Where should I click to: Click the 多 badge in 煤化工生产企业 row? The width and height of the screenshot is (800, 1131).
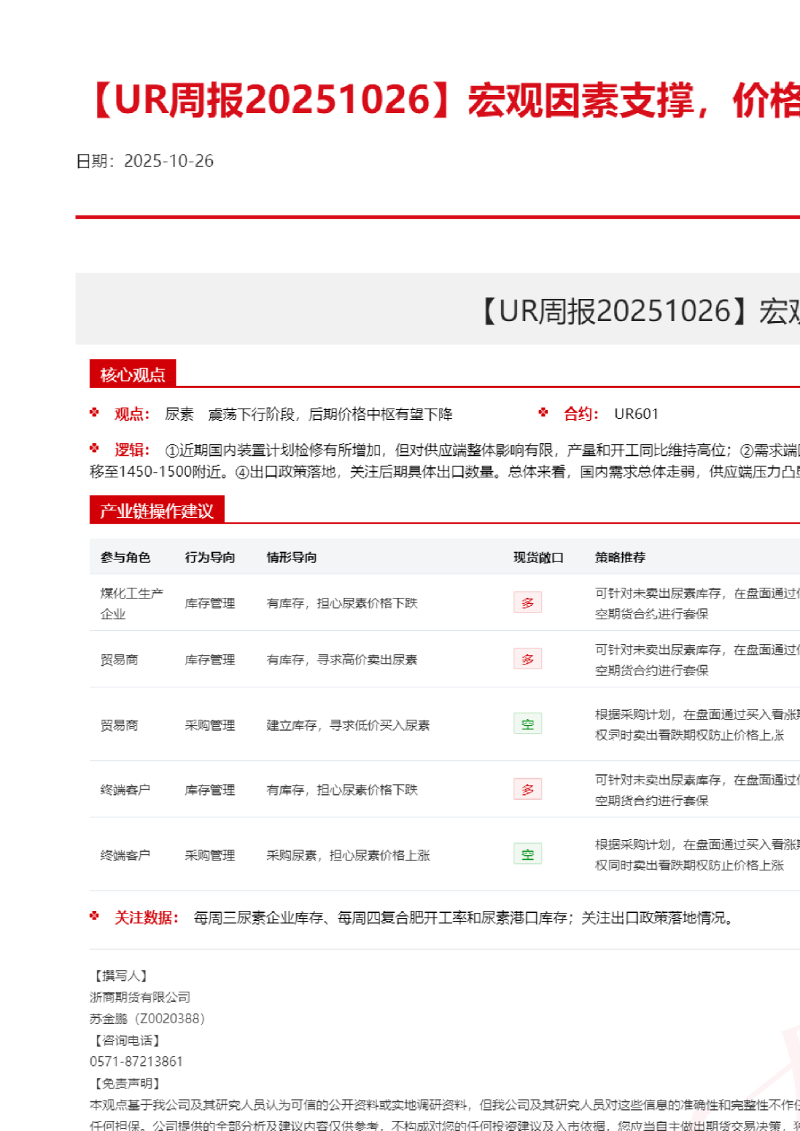tap(527, 603)
